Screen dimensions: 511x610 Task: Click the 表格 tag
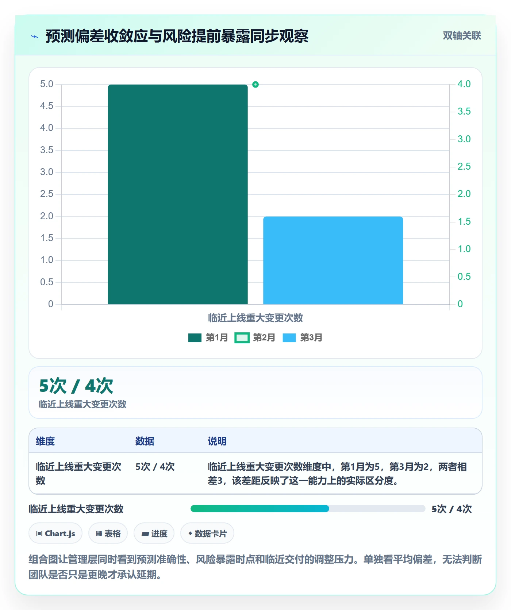[x=108, y=533]
